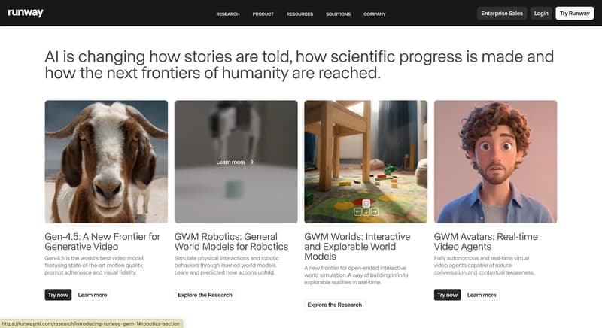The height and width of the screenshot is (328, 602).
Task: Click the Try Runway button
Action: (574, 13)
